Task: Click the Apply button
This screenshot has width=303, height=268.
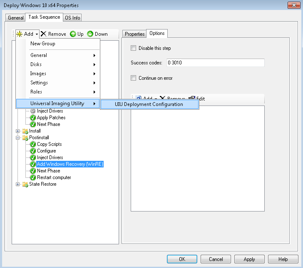Action: (x=249, y=259)
